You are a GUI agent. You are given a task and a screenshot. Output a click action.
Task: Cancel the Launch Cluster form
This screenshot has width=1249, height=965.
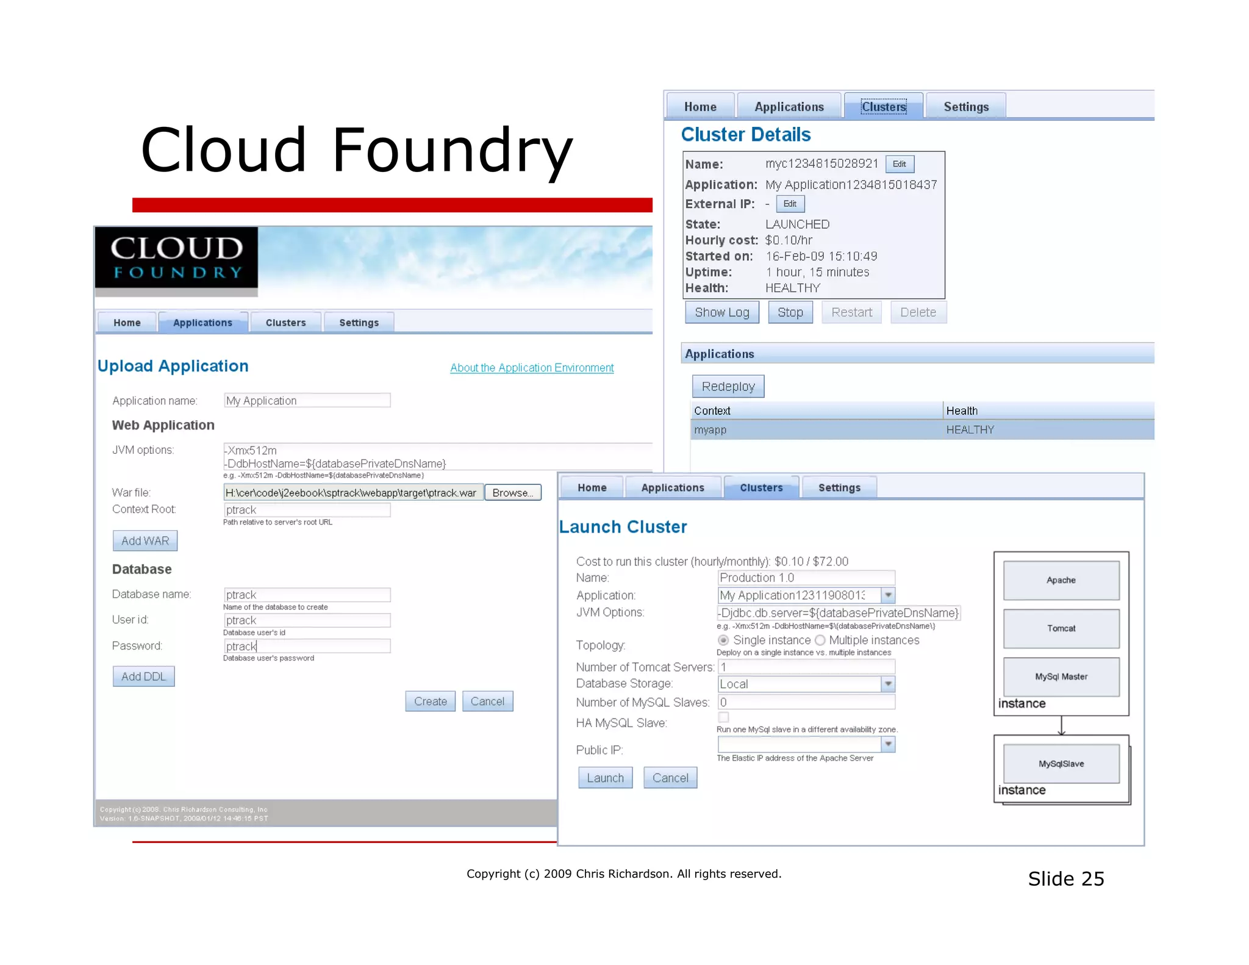pyautogui.click(x=670, y=778)
